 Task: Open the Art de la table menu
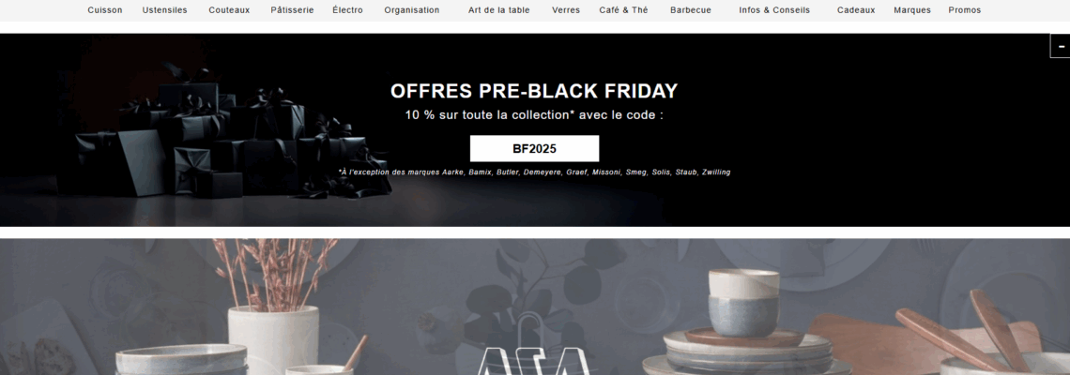click(x=498, y=10)
